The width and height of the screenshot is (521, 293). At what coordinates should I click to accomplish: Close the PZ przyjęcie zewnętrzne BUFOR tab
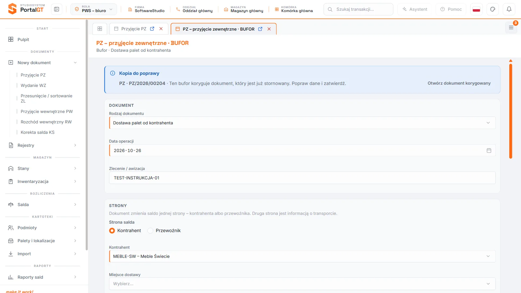pyautogui.click(x=269, y=29)
